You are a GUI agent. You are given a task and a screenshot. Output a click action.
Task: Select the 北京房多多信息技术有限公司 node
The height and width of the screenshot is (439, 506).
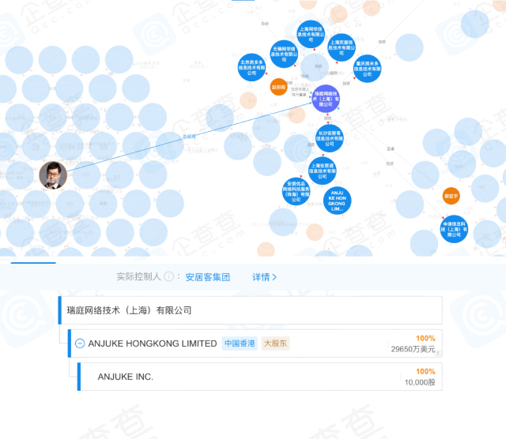pos(251,67)
